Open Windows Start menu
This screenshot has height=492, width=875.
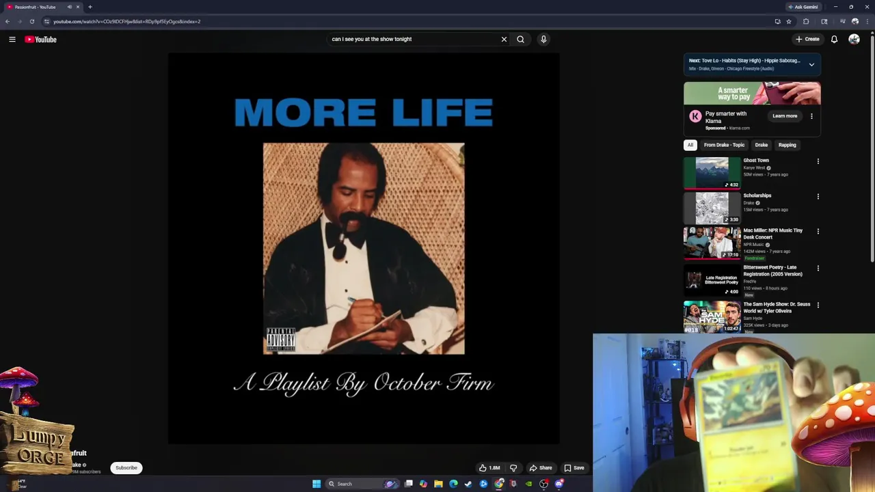[317, 484]
